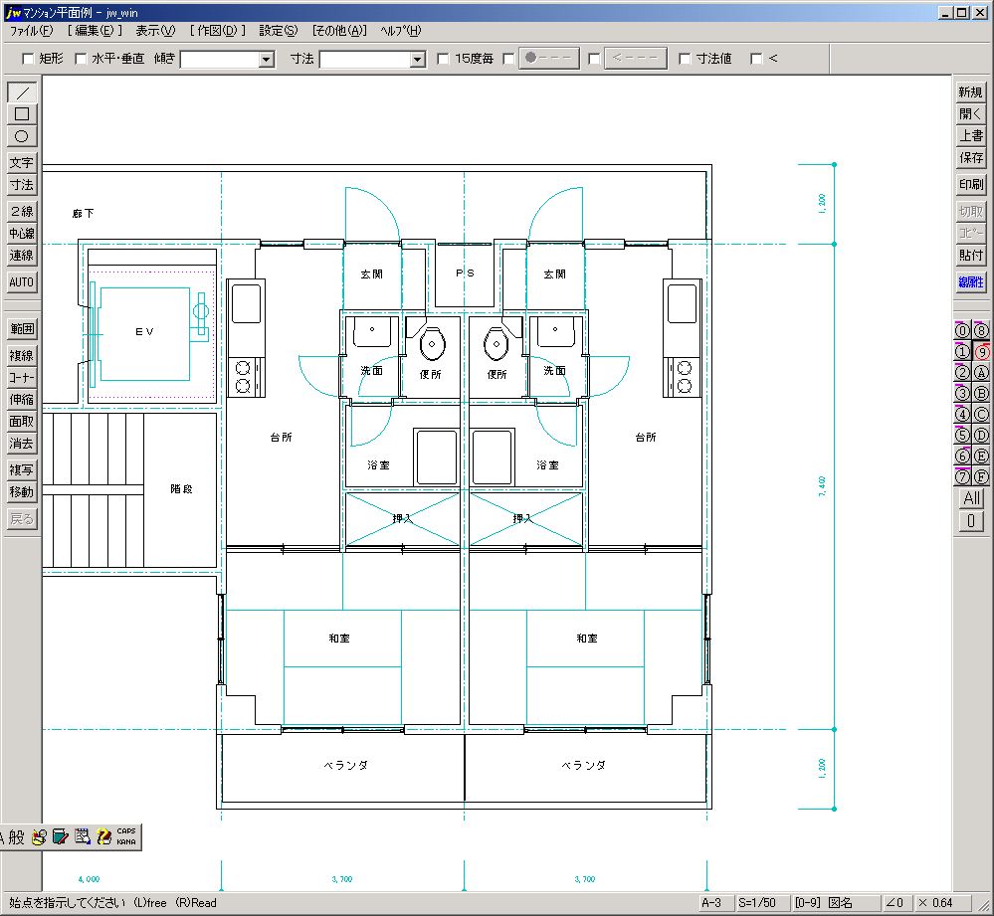Select the circle drawing tool
This screenshot has width=994, height=916.
tap(22, 136)
